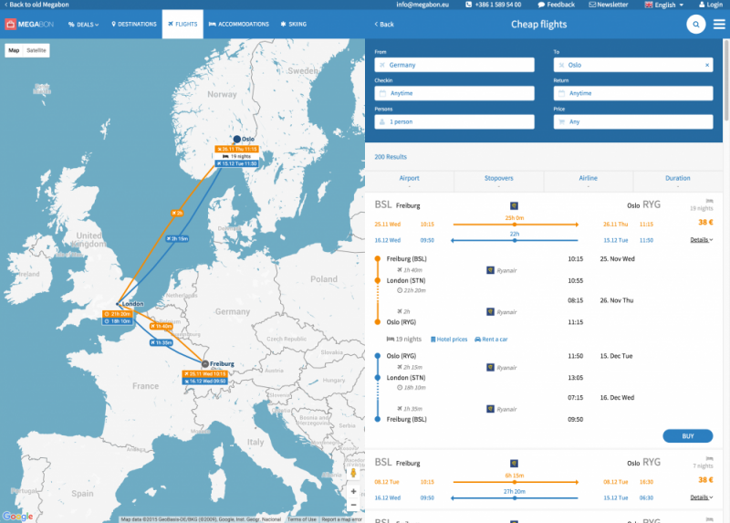Click the UK flag language icon
730x523 pixels.
tap(649, 5)
